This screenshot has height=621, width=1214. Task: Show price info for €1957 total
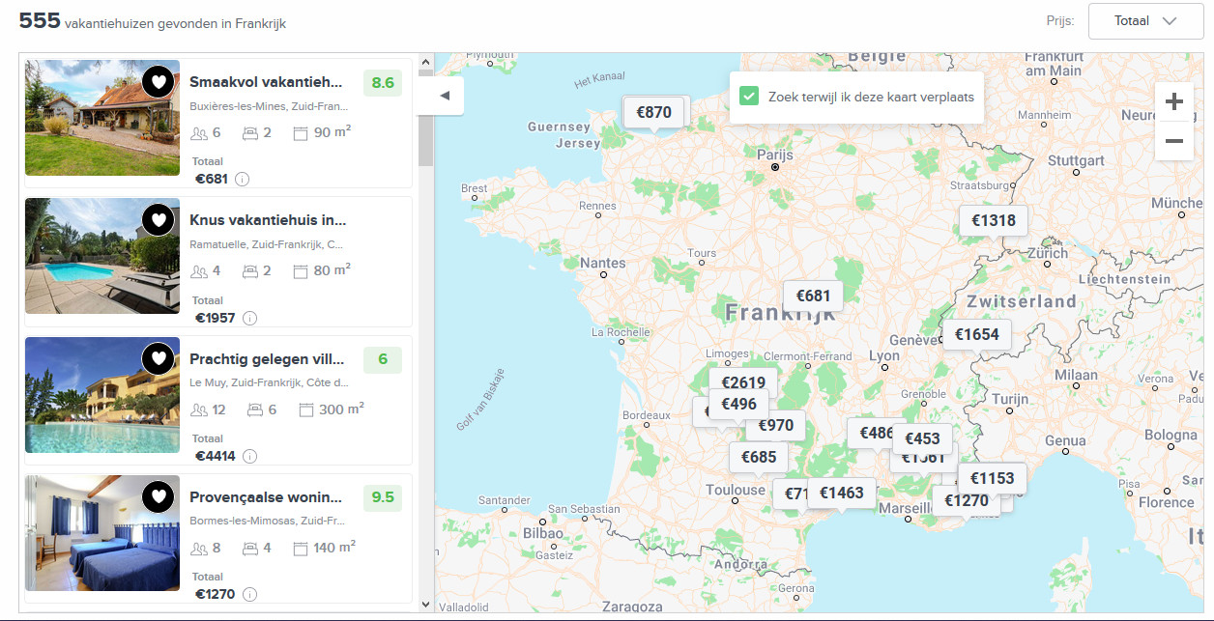(249, 318)
